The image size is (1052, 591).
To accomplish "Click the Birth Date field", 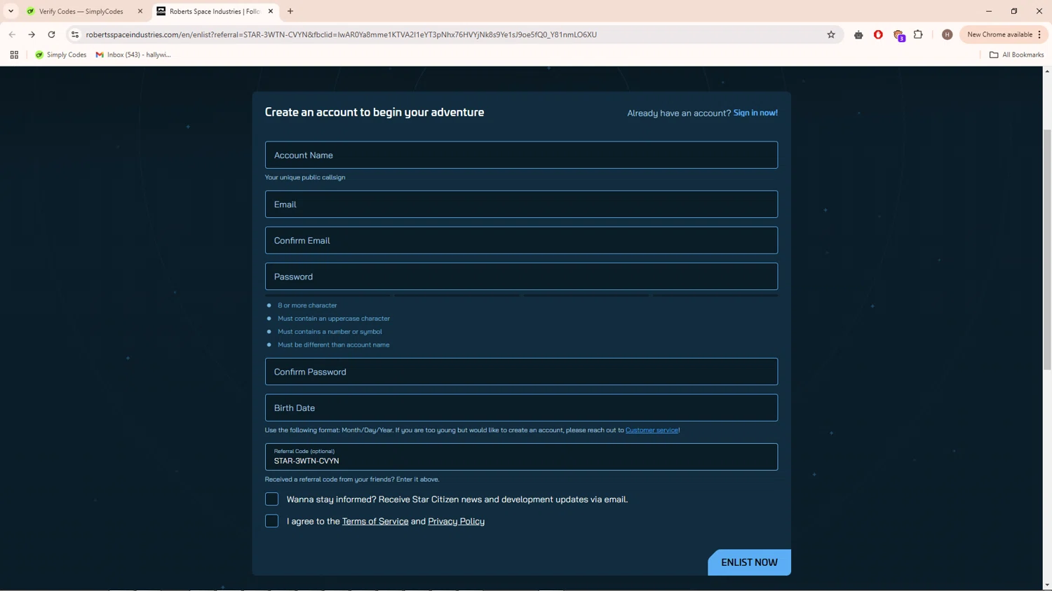I will click(521, 408).
